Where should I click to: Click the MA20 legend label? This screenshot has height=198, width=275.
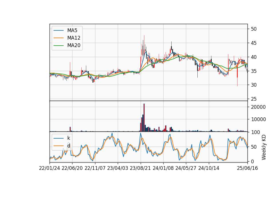pyautogui.click(x=74, y=45)
